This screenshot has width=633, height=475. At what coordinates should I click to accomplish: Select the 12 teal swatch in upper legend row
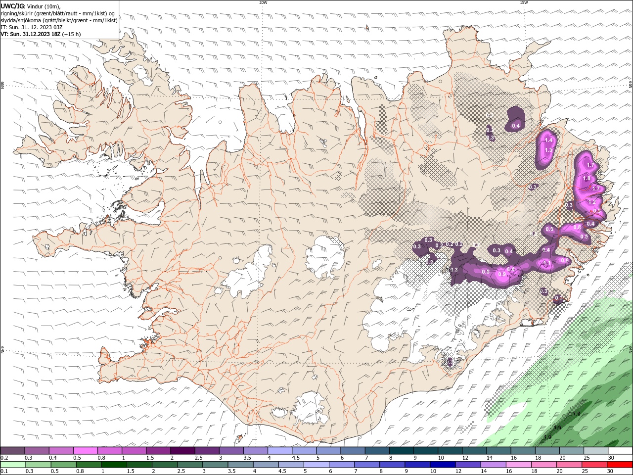click(x=475, y=450)
